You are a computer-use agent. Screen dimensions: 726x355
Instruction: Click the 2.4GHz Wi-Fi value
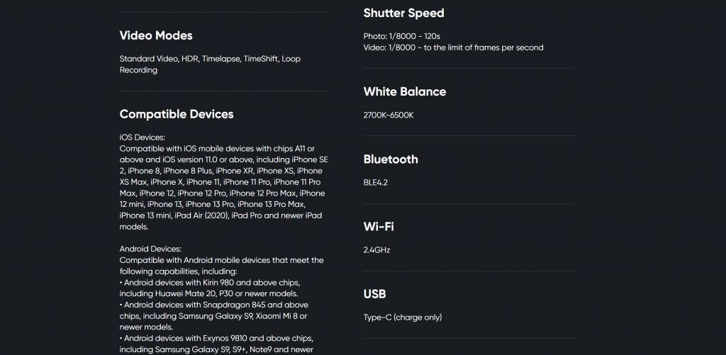pos(377,250)
